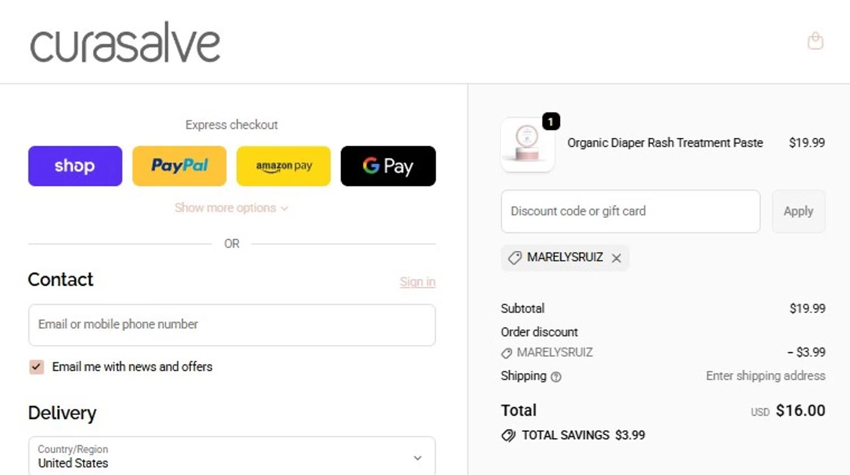Pay with Shop Pay button
Viewport: 850px width, 475px height.
[75, 166]
